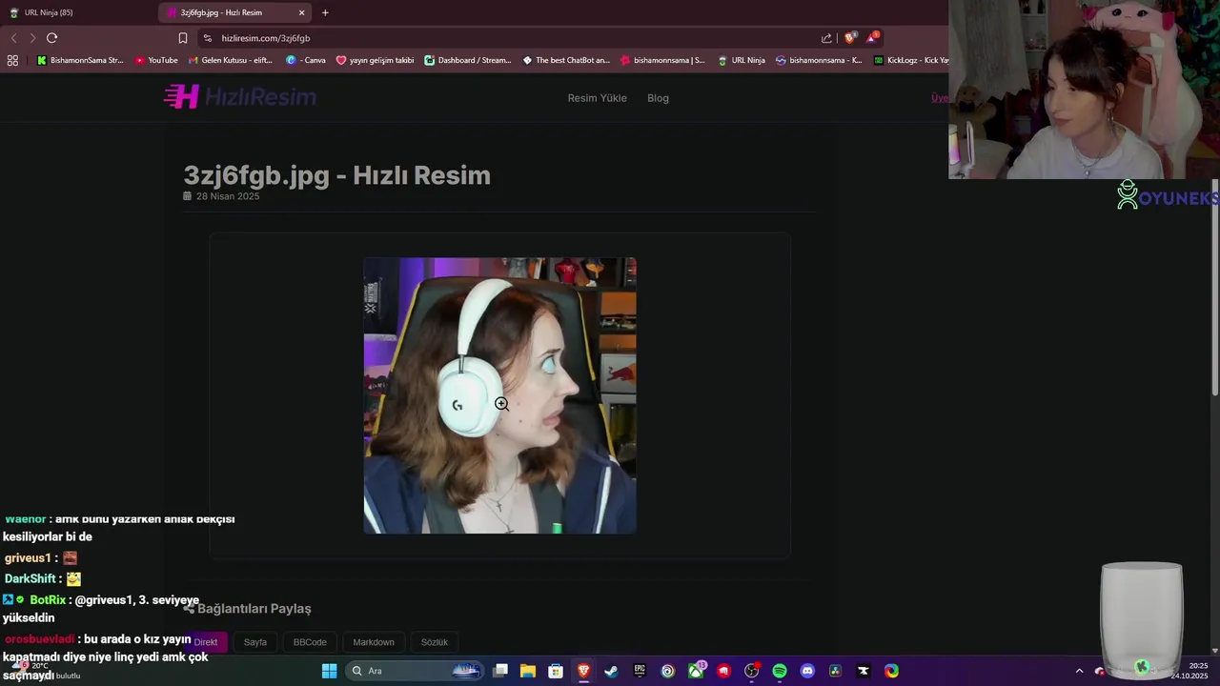Select the 3zj6fgb.jpg - Hızlı Resim tab
1220x686 pixels.
236,12
